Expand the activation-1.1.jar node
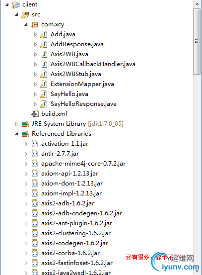The width and height of the screenshot is (202, 275). [x=26, y=144]
